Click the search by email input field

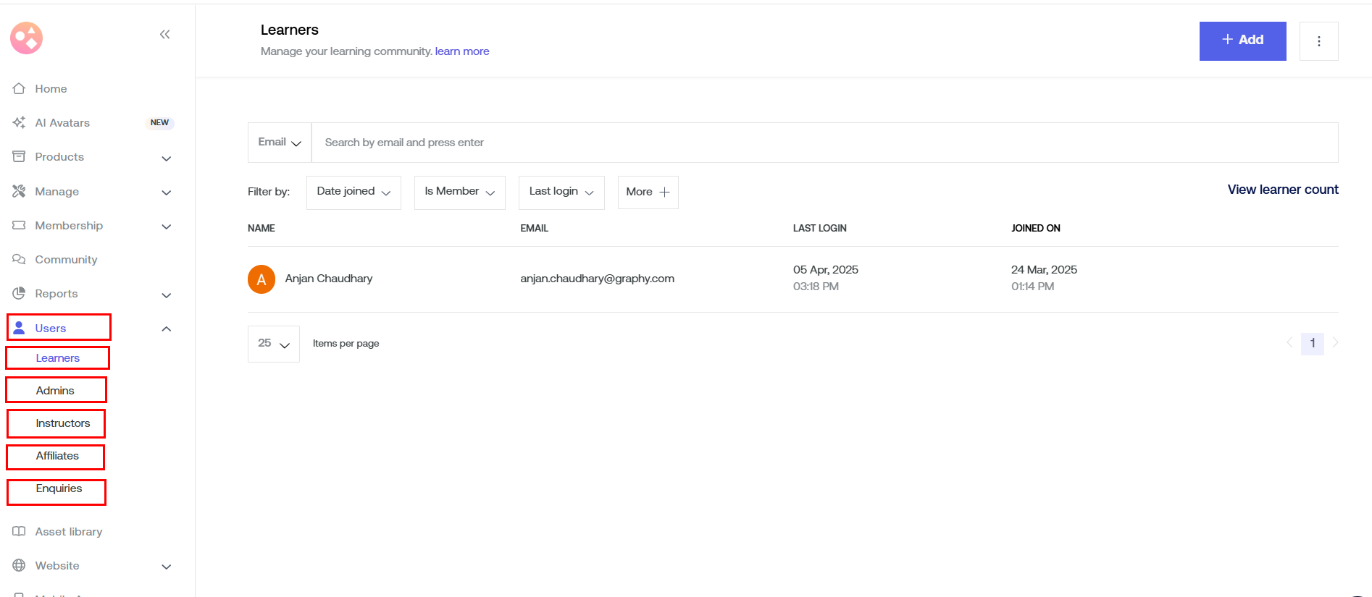(824, 143)
